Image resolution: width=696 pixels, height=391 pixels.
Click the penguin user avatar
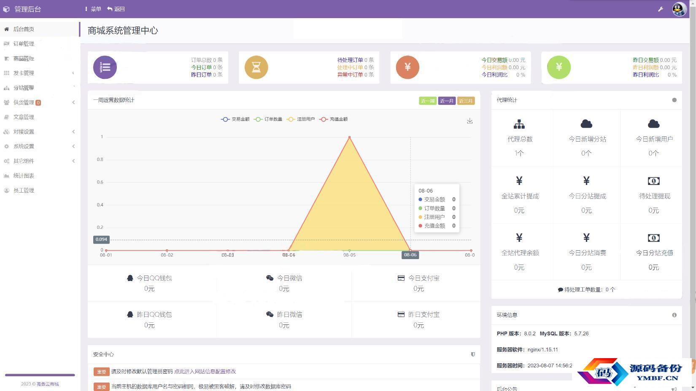[679, 9]
